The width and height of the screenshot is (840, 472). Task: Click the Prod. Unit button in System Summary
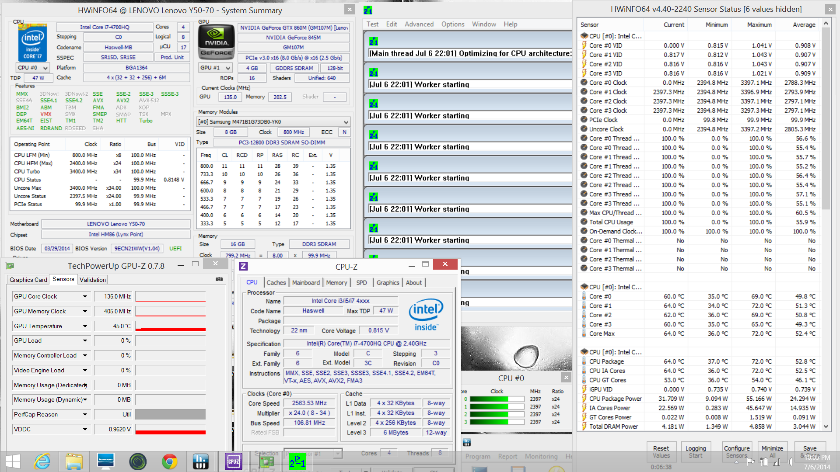(172, 57)
